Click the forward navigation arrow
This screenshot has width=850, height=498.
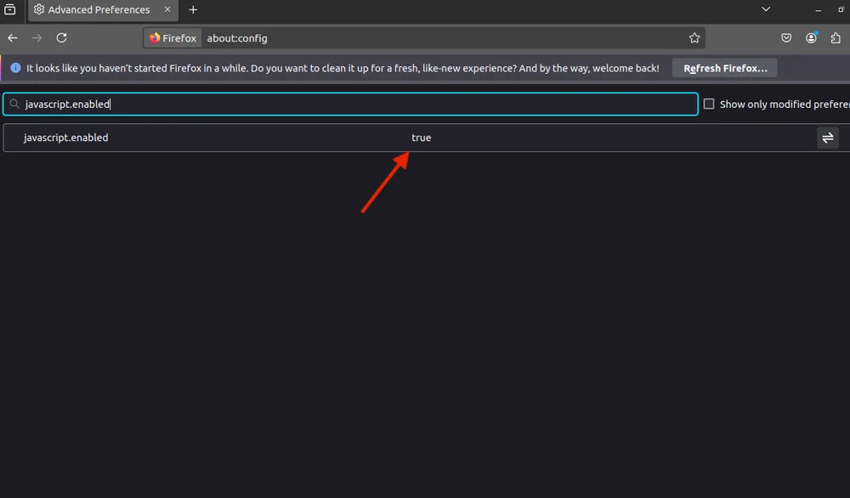(37, 37)
